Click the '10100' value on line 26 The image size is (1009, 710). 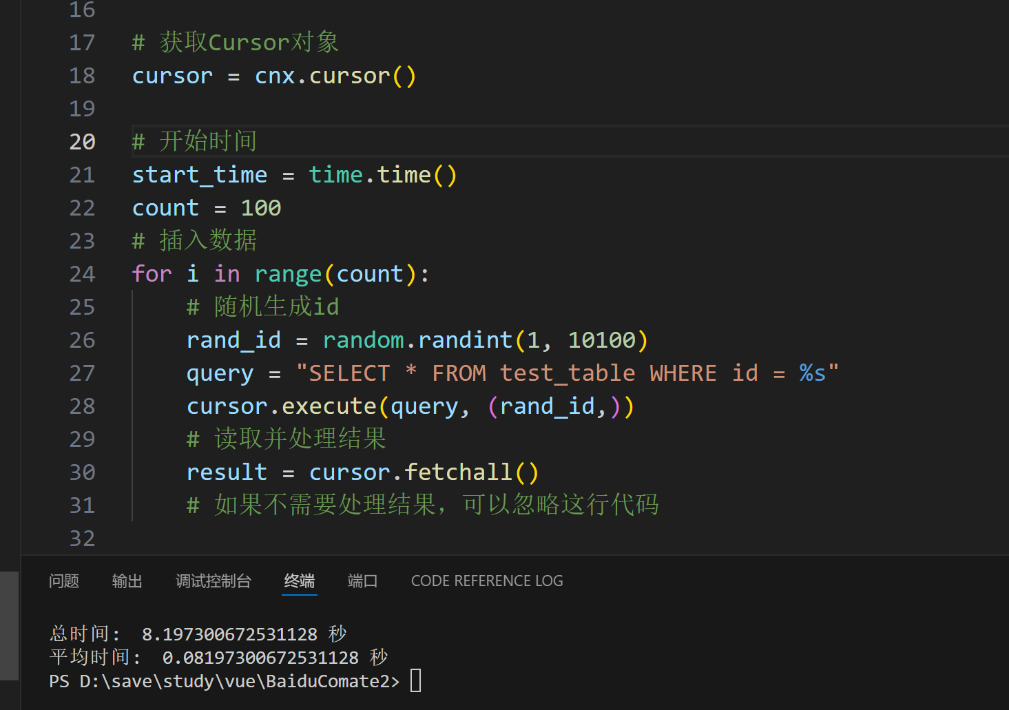pos(602,340)
